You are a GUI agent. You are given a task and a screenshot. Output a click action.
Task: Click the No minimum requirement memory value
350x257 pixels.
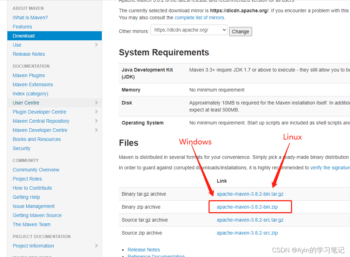tap(217, 90)
